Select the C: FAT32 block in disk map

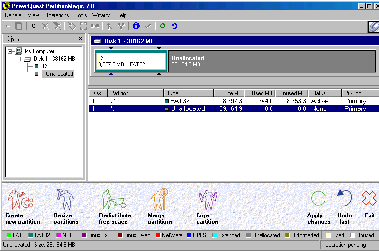click(131, 61)
